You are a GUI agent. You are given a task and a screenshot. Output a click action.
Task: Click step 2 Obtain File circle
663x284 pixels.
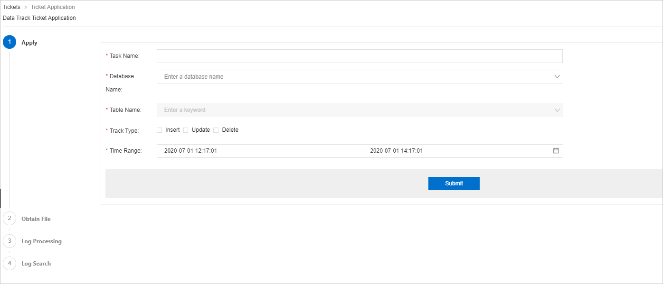pos(9,219)
